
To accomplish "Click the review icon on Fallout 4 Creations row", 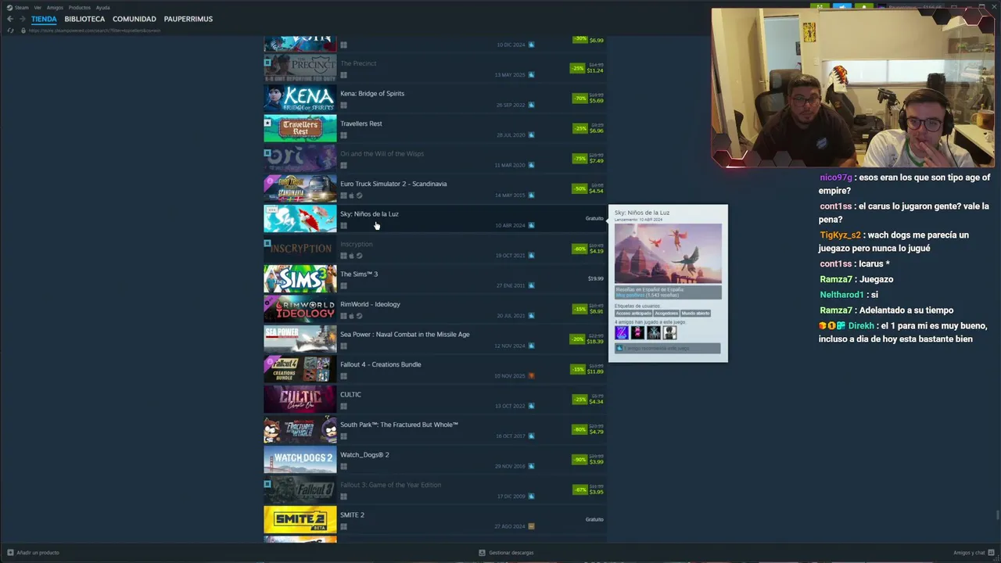I will click(532, 376).
